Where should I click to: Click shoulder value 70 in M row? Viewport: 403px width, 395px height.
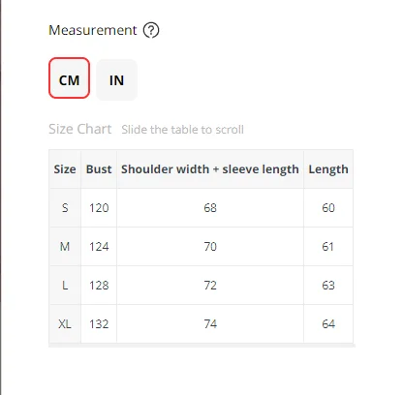(210, 247)
